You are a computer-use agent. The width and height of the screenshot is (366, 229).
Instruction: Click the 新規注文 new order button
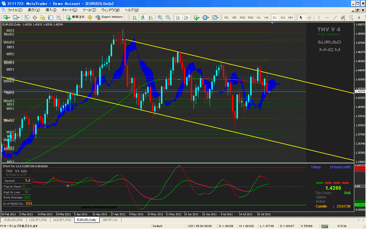[x=75, y=17]
